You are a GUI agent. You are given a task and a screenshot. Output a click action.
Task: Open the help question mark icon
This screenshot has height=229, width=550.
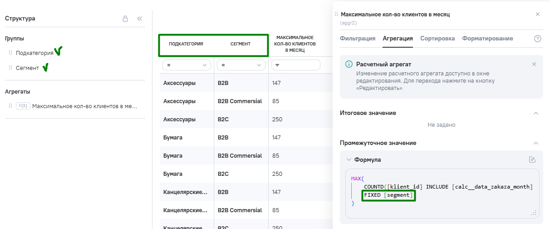point(538,39)
